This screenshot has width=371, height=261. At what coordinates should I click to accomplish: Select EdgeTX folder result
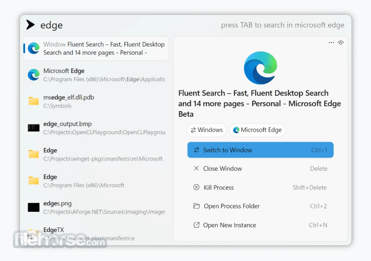coord(96,234)
